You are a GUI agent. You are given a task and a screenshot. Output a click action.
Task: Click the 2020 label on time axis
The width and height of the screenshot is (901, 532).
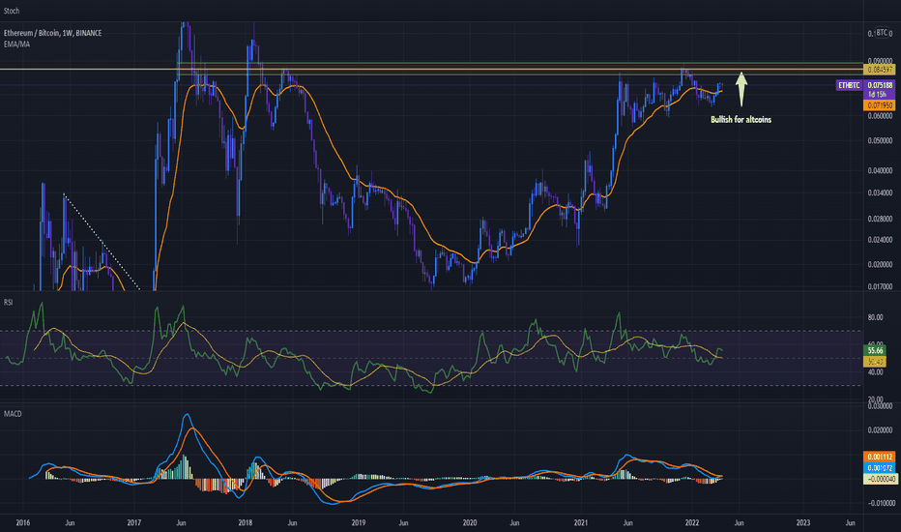click(470, 522)
